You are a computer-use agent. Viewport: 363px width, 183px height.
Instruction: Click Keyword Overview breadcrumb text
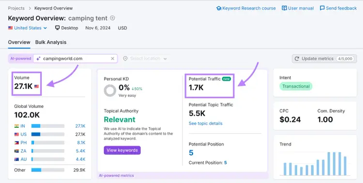point(53,8)
